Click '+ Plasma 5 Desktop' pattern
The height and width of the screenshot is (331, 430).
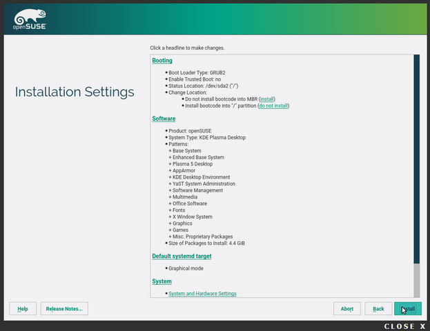(x=190, y=164)
